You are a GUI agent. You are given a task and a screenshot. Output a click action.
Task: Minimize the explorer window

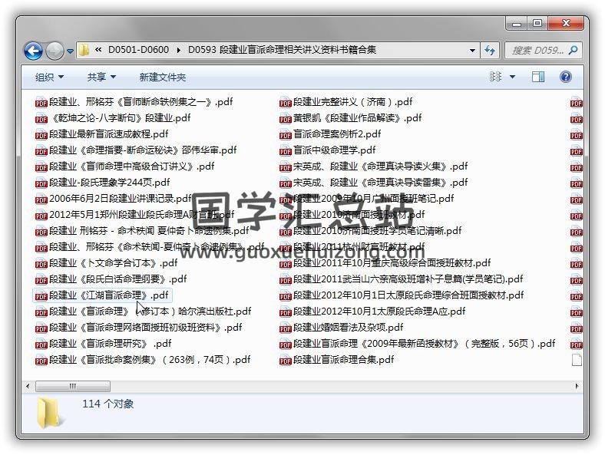click(x=517, y=23)
